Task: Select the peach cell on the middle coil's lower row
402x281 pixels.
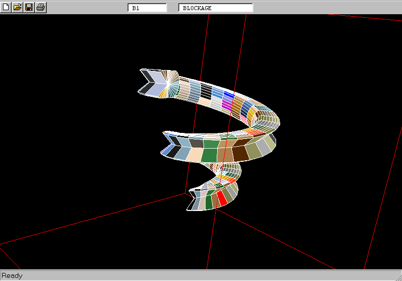Action: coord(194,155)
